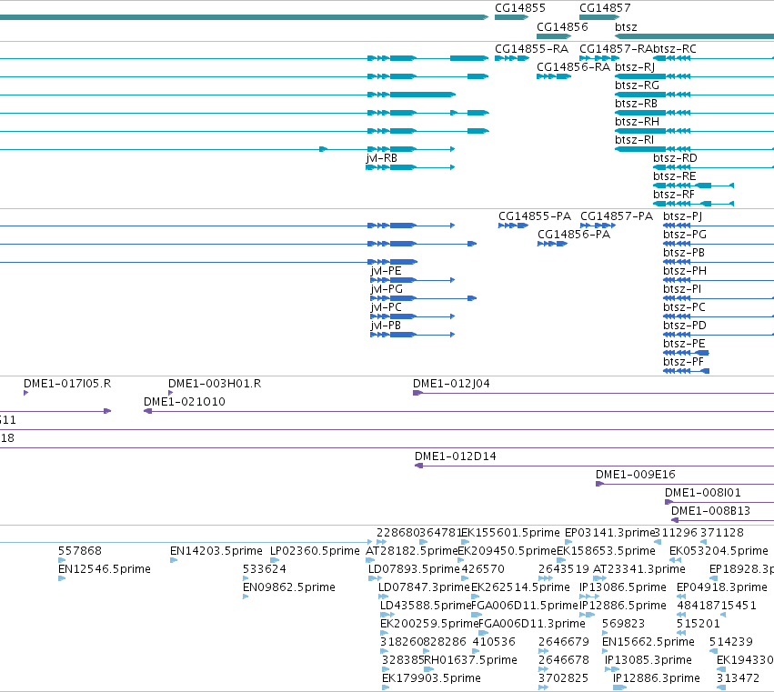Click protein btsz-PD

pos(685,326)
